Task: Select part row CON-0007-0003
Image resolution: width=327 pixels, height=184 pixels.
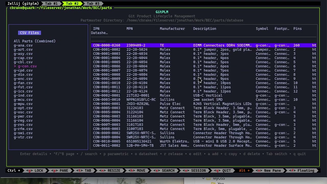Action: (204, 125)
